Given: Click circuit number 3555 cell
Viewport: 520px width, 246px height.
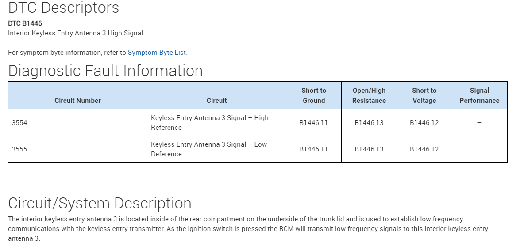Looking at the screenshot, I should point(20,149).
